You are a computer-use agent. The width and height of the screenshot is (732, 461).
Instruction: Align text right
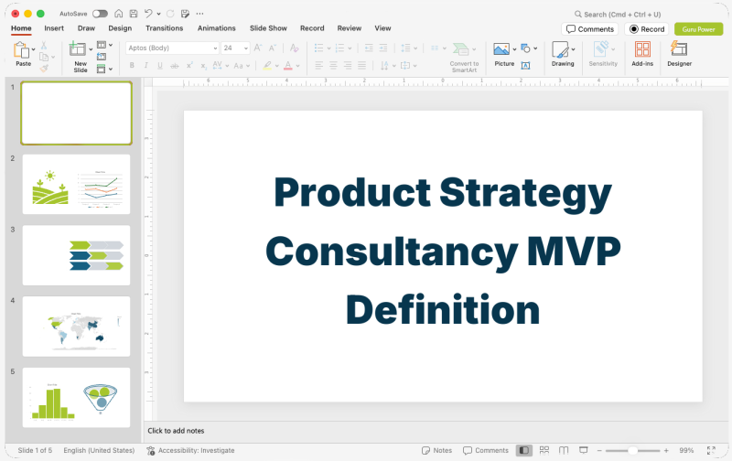(348, 66)
